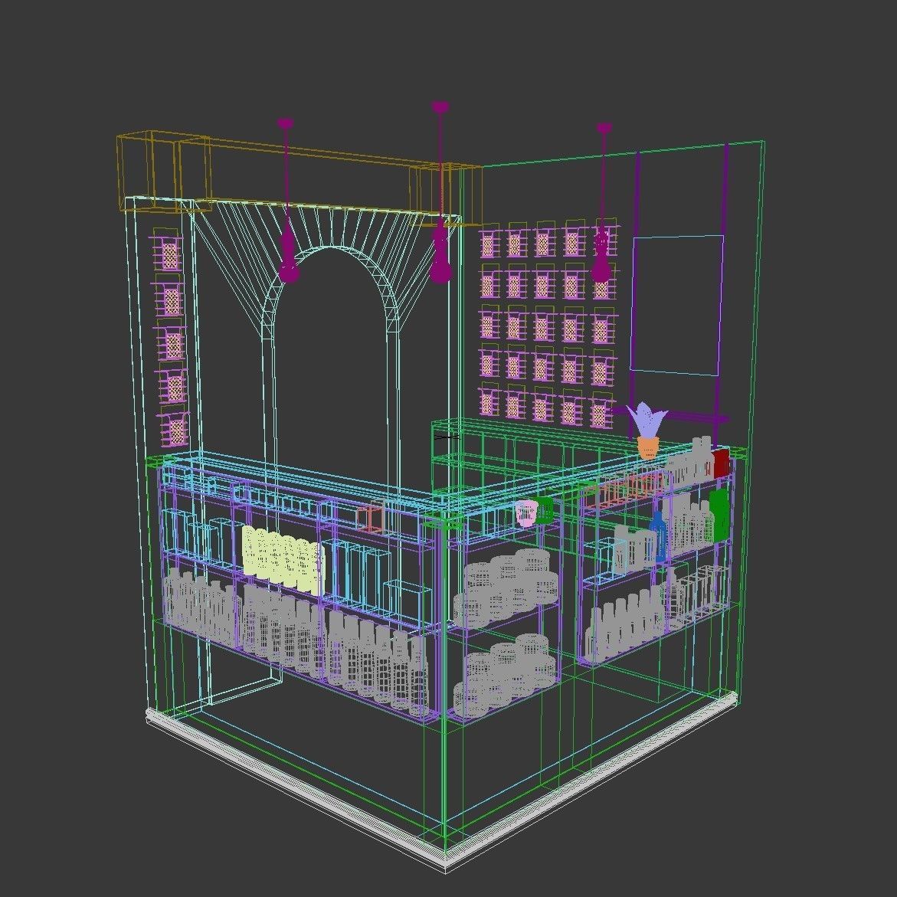Viewport: 897px width, 897px height.
Task: Select the purple leafy plant above the pot
Action: point(647,419)
